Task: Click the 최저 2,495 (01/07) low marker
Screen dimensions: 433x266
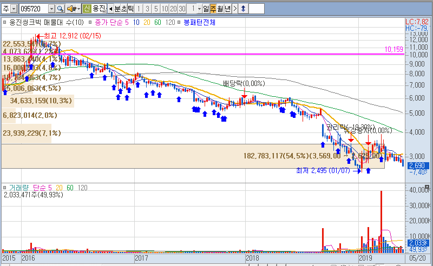Action: 329,171
